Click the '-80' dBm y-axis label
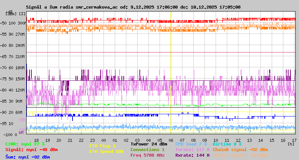299x160 pixels. [x=4, y=90]
